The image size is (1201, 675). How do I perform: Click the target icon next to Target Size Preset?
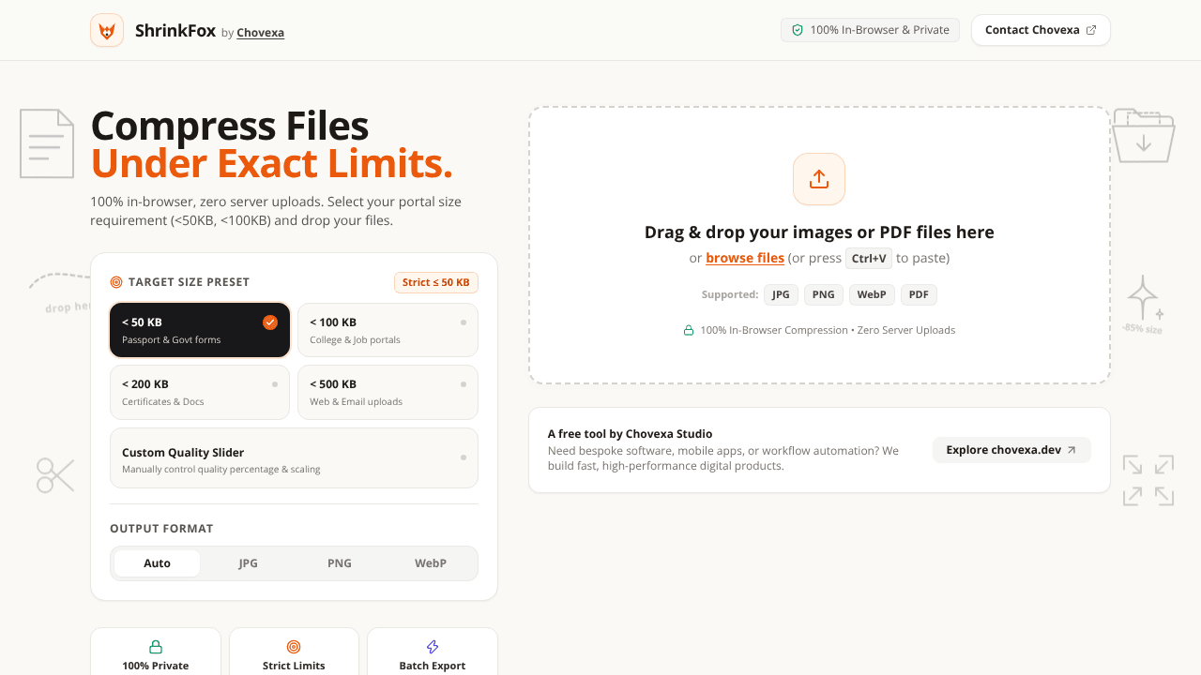point(116,282)
